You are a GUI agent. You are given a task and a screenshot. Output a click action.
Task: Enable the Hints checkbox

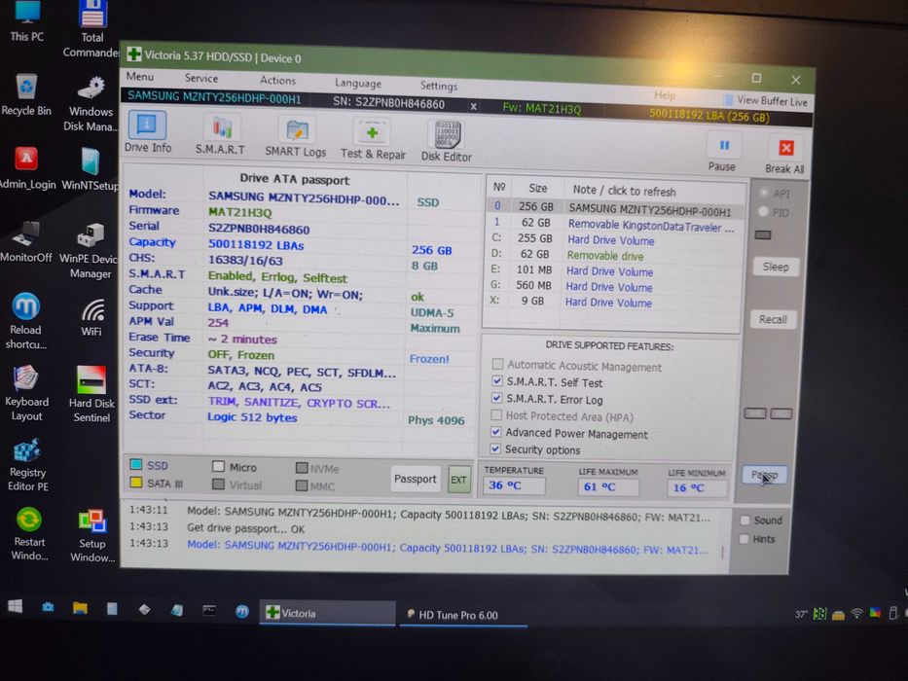click(x=745, y=539)
